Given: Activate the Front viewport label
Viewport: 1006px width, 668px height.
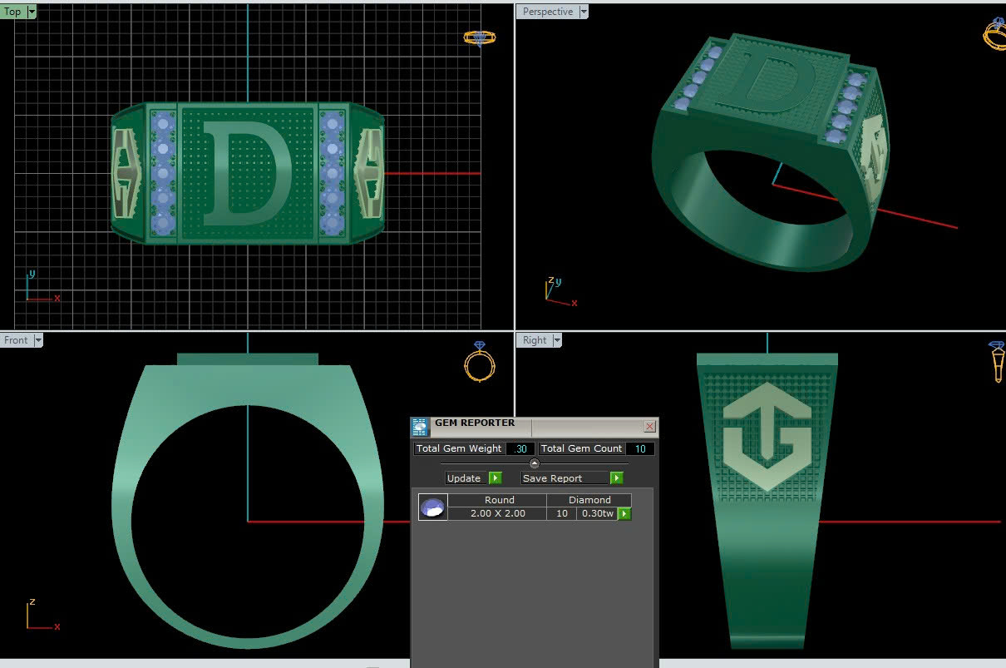Looking at the screenshot, I should point(16,340).
